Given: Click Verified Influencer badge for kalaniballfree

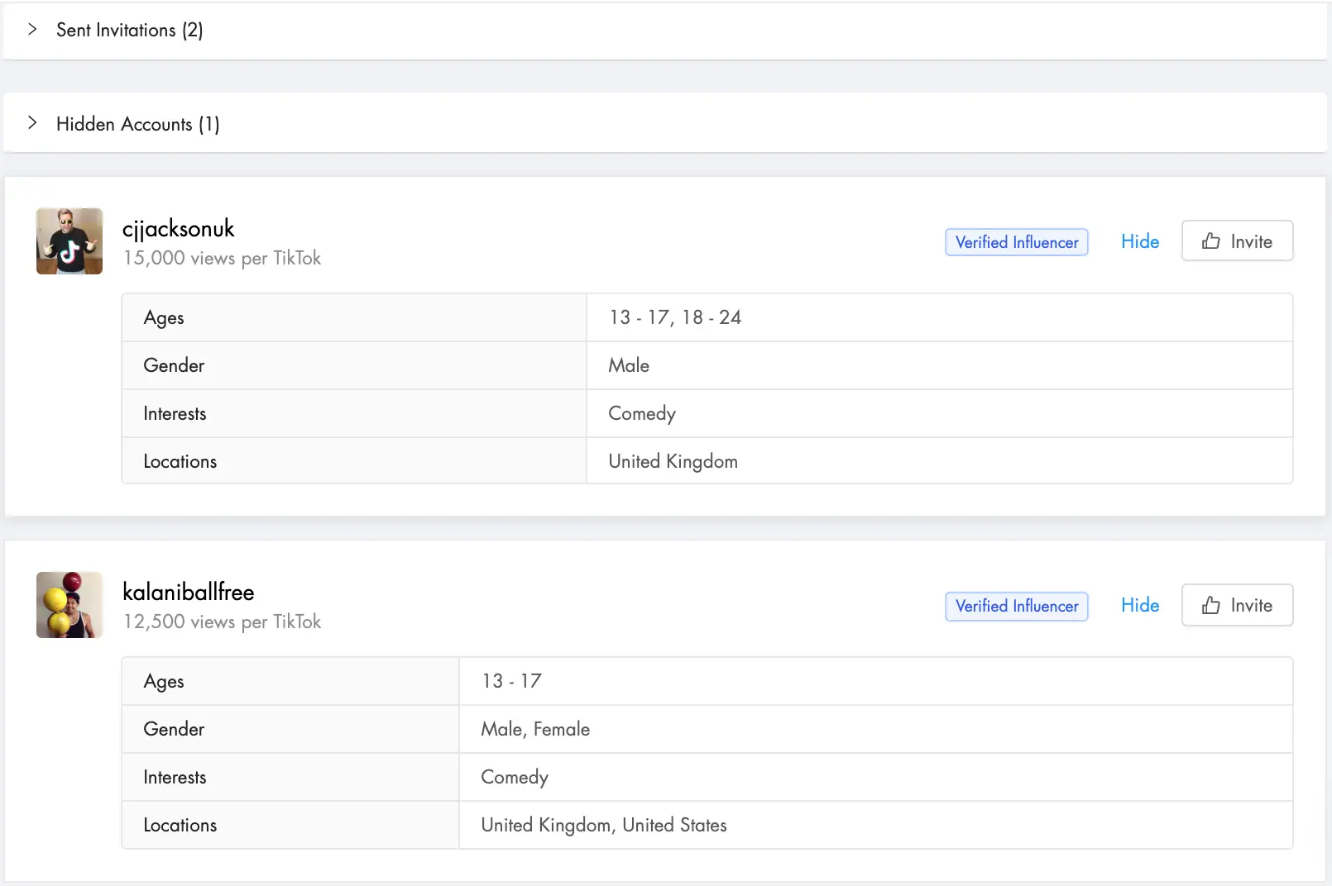Looking at the screenshot, I should coord(1016,606).
